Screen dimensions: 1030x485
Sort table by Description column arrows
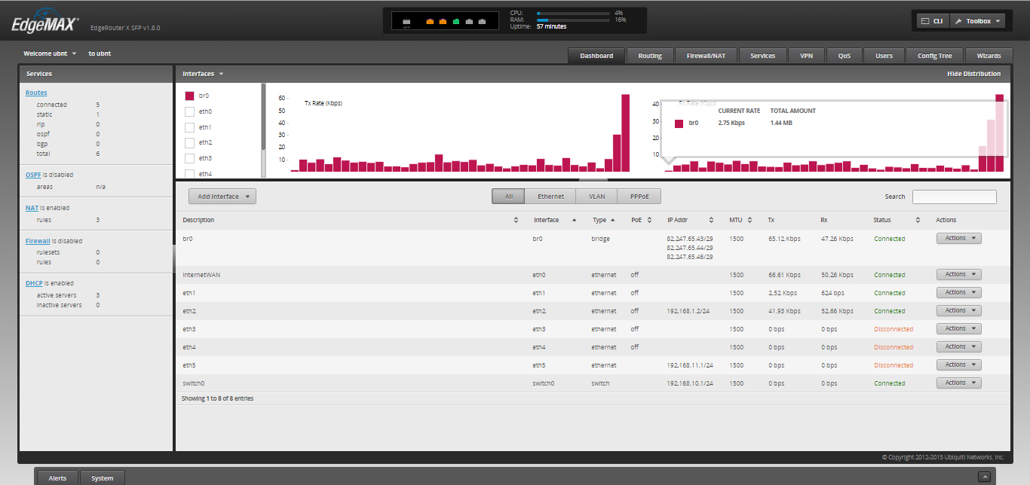coord(516,220)
